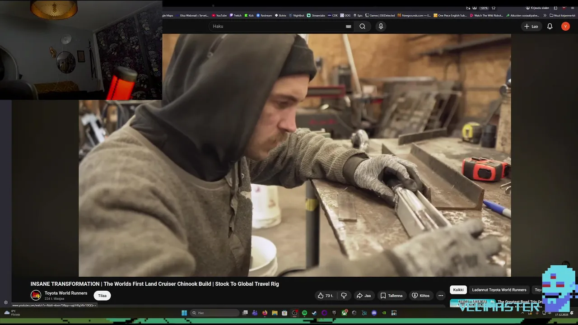Share the video via Jaa button
Screen dimensions: 578x325
364,296
